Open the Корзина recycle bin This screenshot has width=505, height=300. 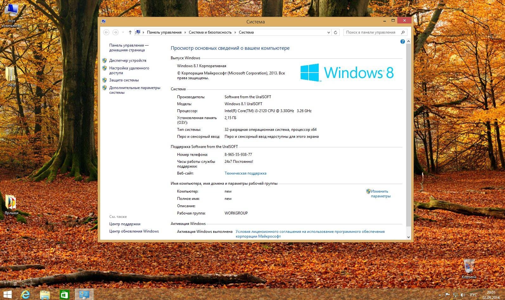point(469,269)
